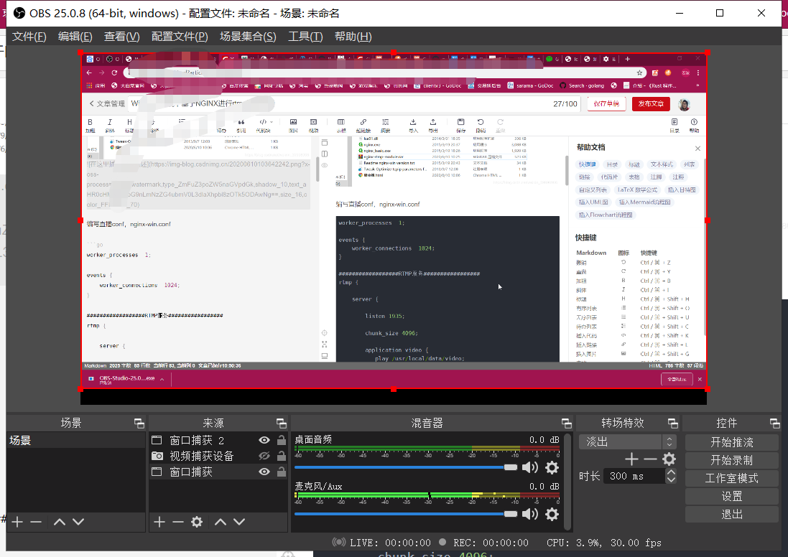The height and width of the screenshot is (557, 788).
Task: Click the REC: 00:00:00 status
Action: coord(491,543)
